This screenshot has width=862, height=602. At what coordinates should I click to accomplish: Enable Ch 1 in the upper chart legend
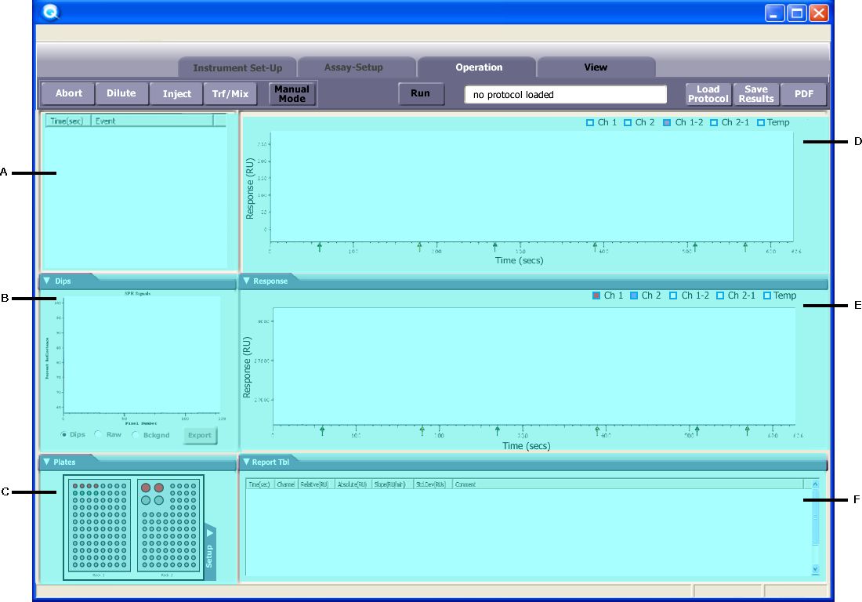pos(590,122)
